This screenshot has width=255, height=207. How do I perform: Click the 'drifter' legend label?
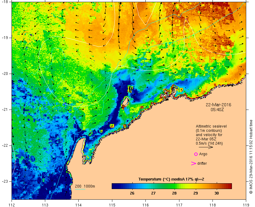click(202, 163)
